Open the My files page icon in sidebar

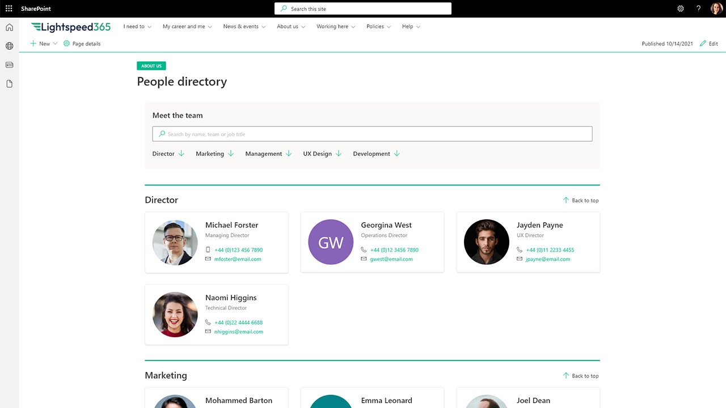click(x=9, y=84)
